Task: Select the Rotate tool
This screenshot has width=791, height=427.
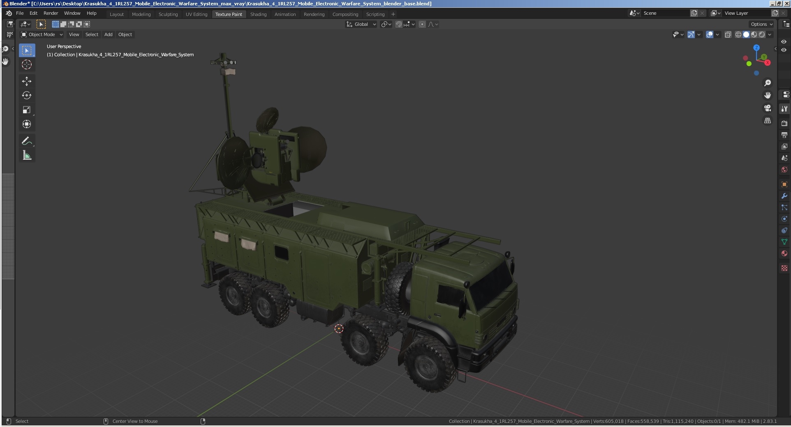Action: [27, 95]
